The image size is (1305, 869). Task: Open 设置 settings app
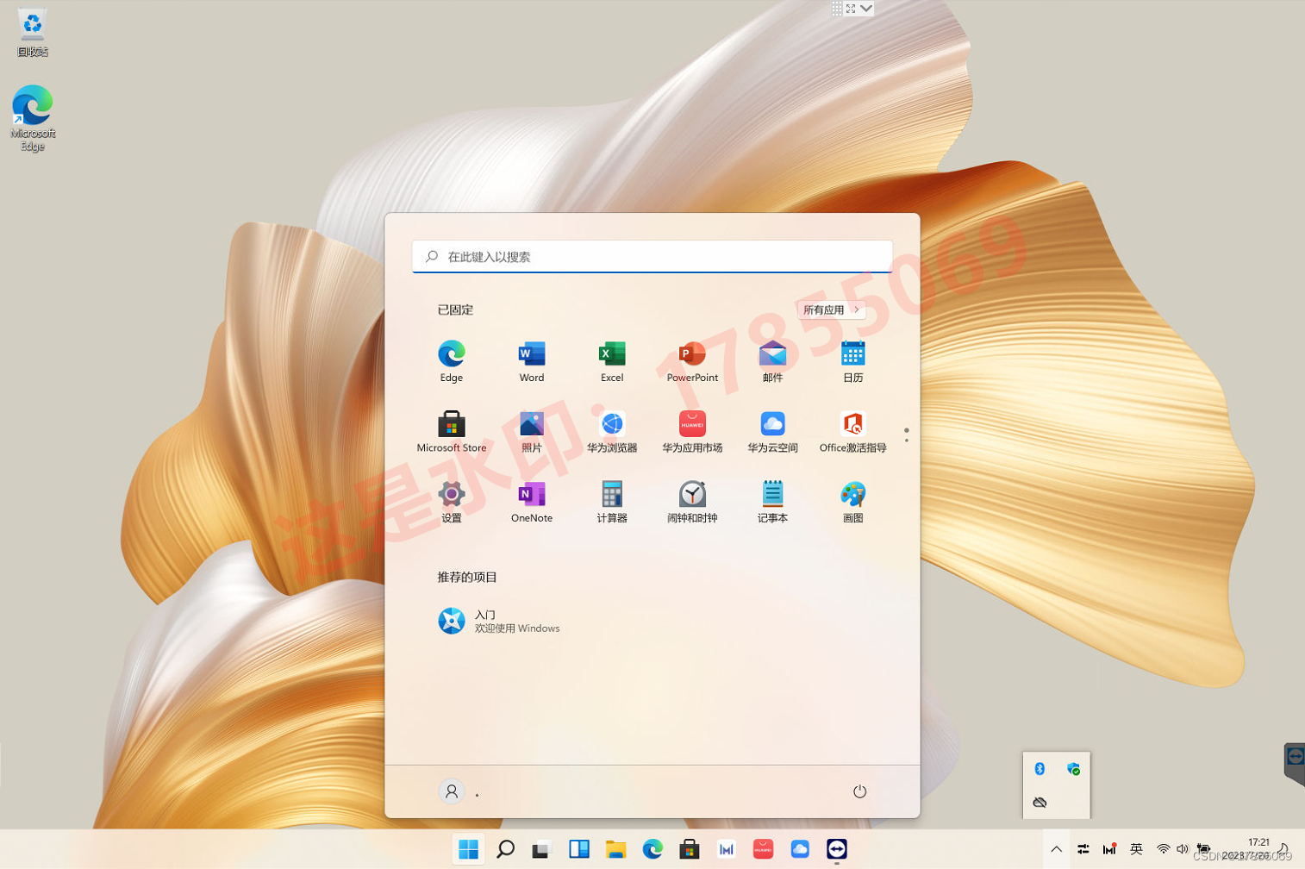[x=451, y=503]
